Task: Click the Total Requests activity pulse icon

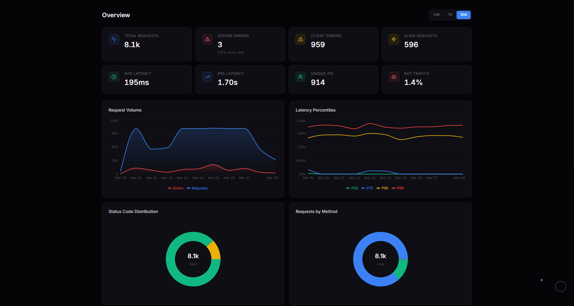Action: click(x=114, y=39)
